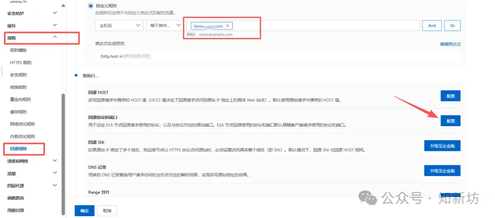Expand the 速度和网络 sidebar section

point(55,161)
